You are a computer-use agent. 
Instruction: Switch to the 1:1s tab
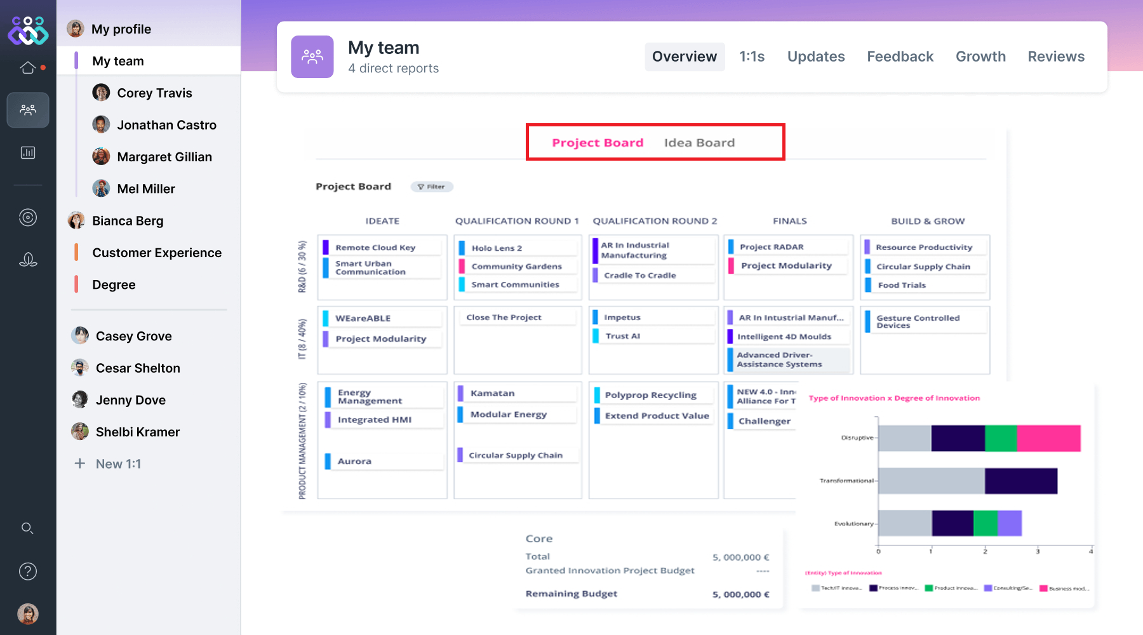click(x=752, y=57)
